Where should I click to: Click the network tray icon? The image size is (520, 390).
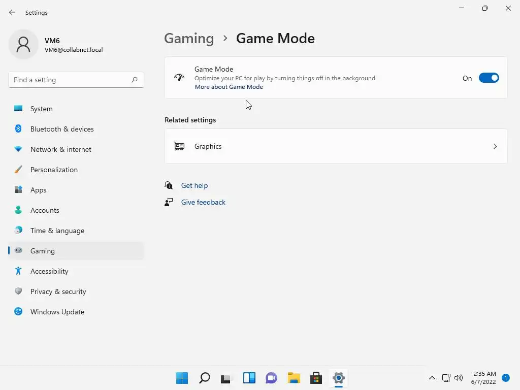point(446,378)
